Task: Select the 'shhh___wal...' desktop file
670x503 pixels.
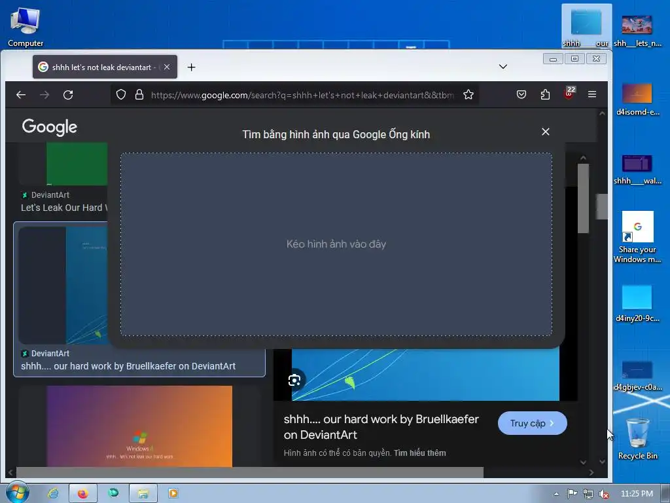Action: pos(637,170)
